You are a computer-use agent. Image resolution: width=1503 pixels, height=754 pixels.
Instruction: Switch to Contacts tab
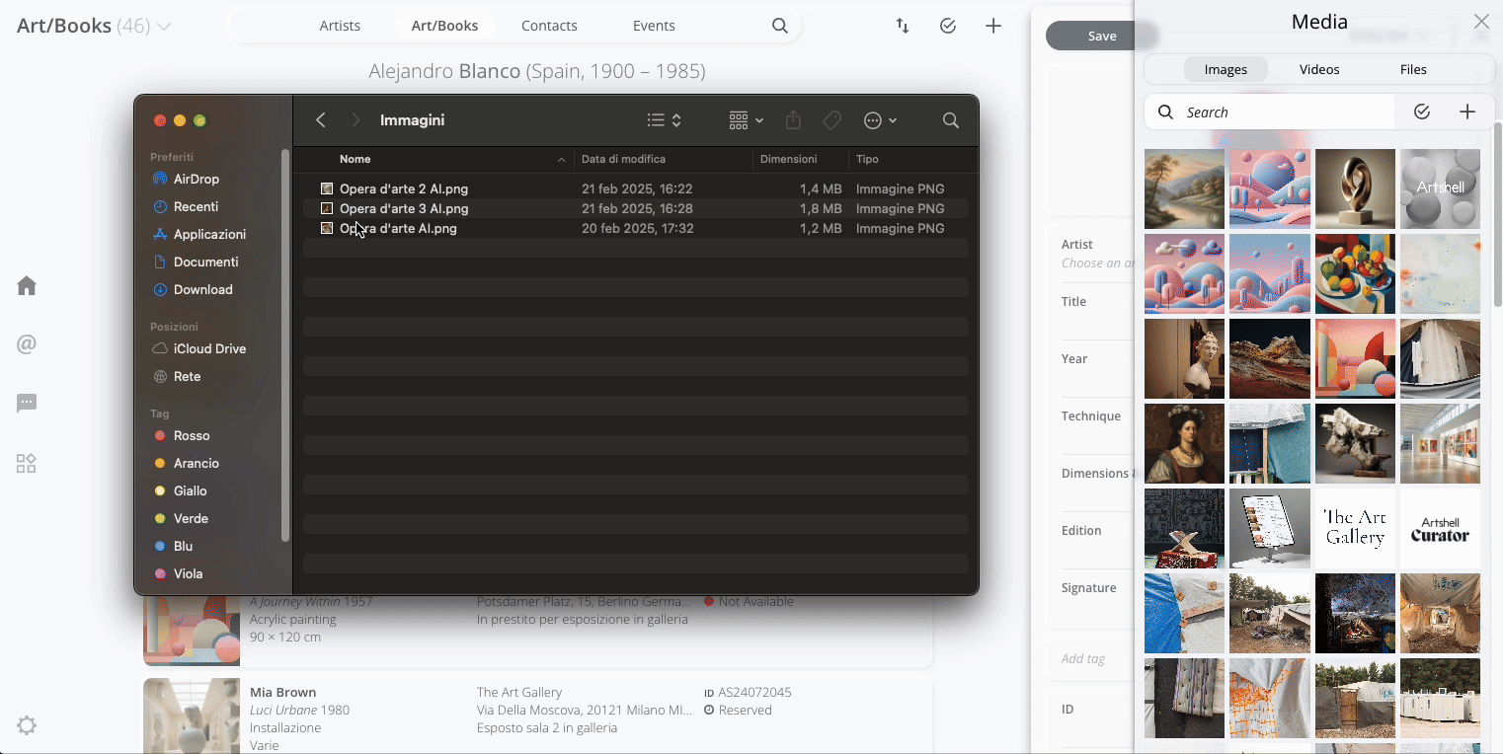click(x=549, y=26)
